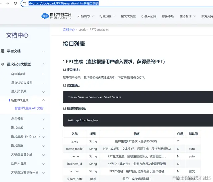Click the browser reload icon
Screen dimensions: 213x182
click(15, 3)
